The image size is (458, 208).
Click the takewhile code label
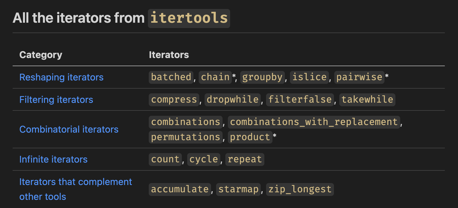coord(367,100)
